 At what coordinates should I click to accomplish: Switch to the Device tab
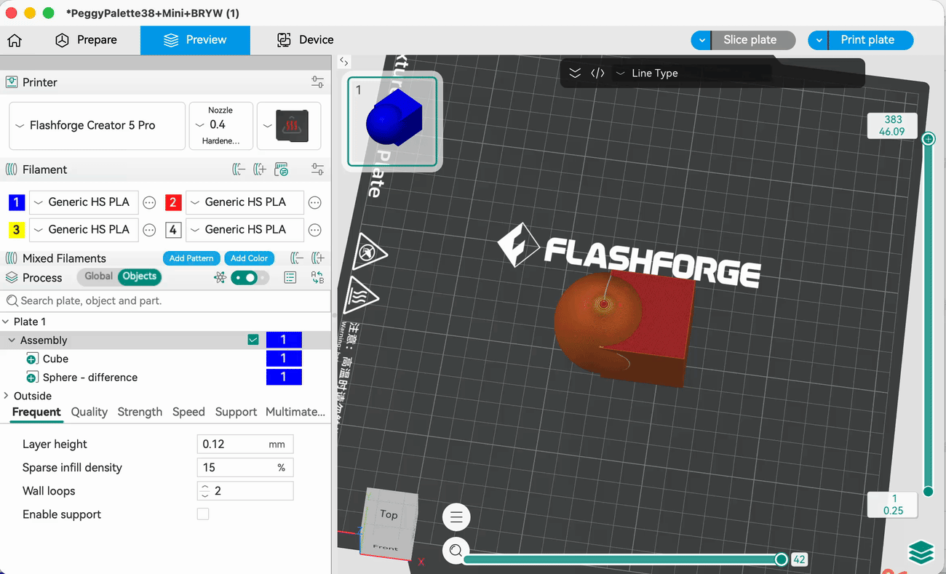coord(305,40)
